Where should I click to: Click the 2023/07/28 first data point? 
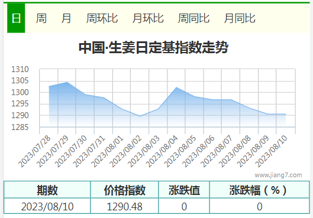[x=49, y=86]
